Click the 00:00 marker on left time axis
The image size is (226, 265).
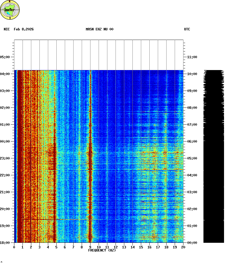pos(5,141)
